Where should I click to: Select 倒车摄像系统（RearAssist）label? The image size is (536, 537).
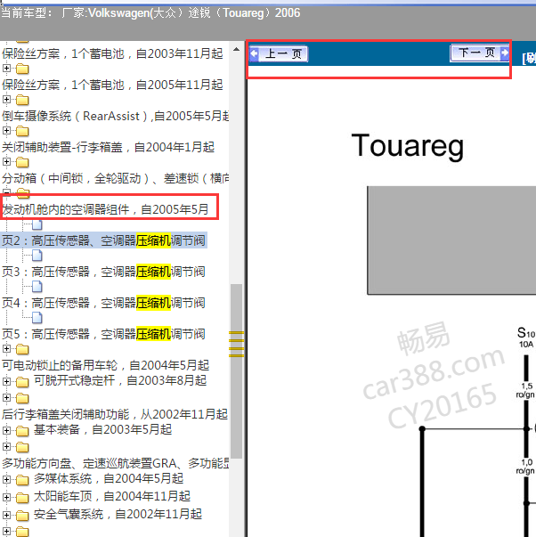click(116, 116)
